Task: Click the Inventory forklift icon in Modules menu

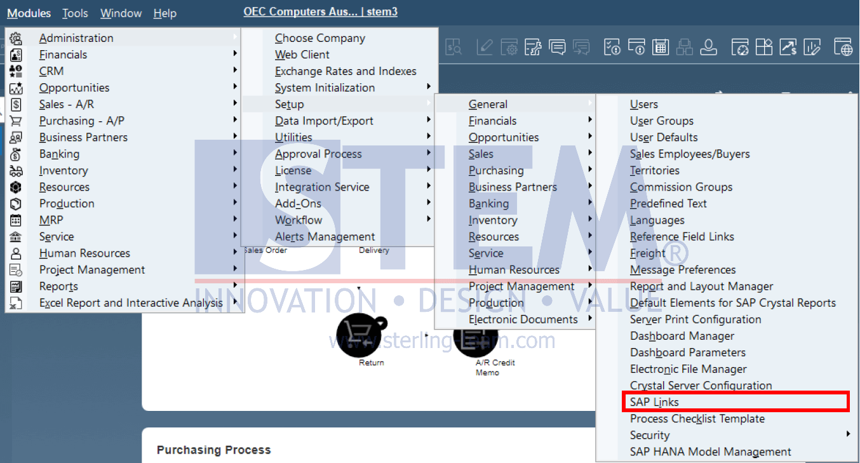Action: click(x=17, y=170)
